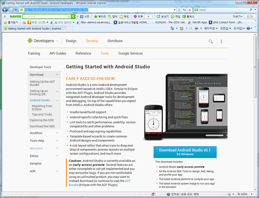Viewport: 259px width, 198px height.
Task: Click the magnifier in the Naver search box
Action: (251, 10)
